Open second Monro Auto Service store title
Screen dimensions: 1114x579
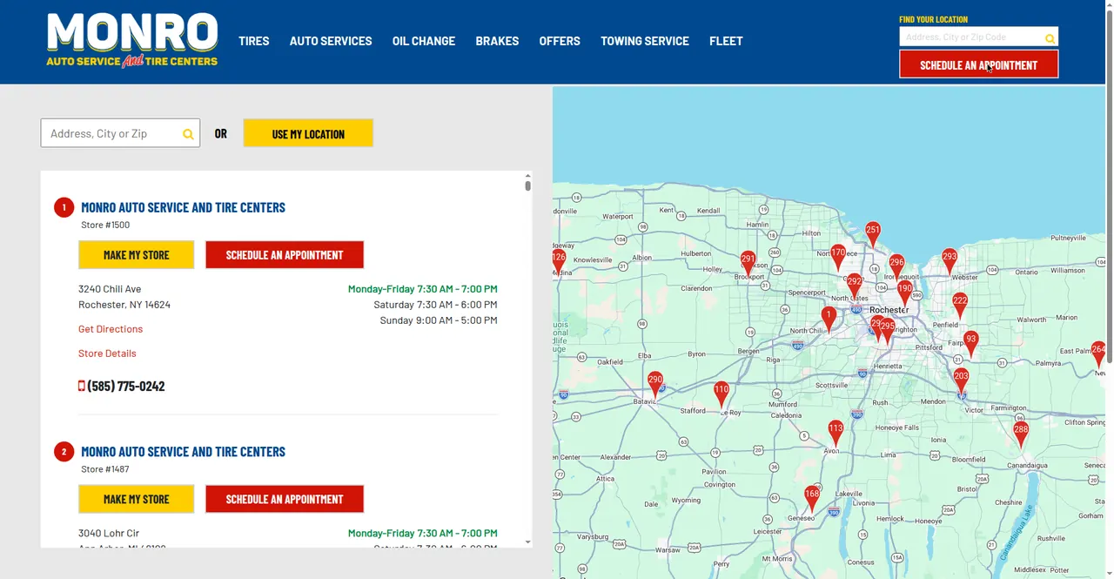click(x=183, y=452)
